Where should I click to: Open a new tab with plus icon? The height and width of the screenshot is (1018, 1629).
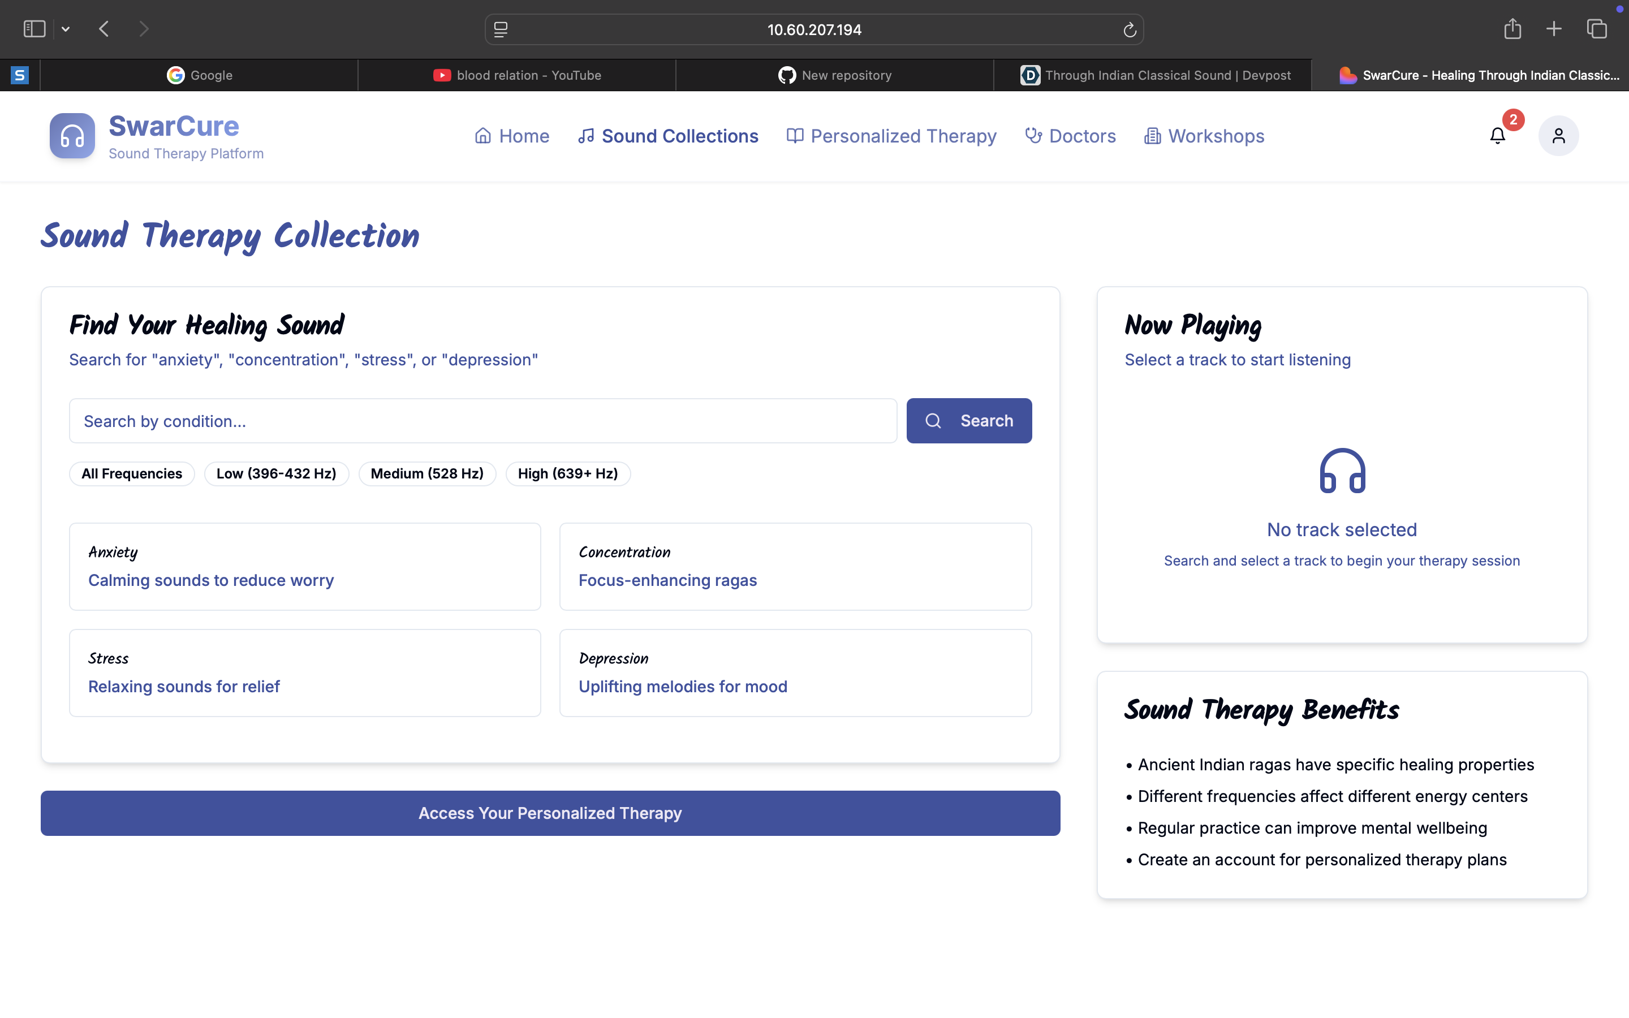[1554, 29]
